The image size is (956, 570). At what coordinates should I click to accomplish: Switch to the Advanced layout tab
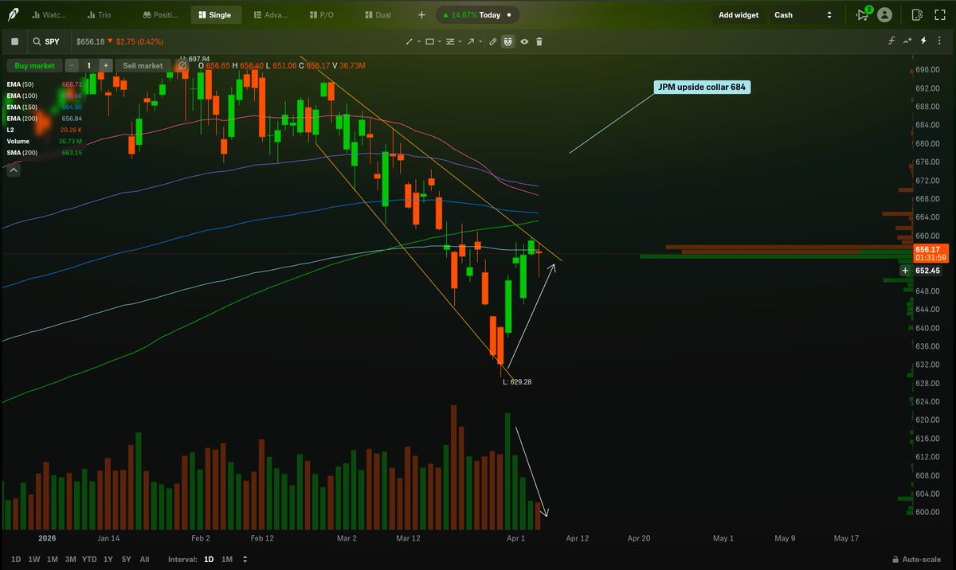pos(270,14)
